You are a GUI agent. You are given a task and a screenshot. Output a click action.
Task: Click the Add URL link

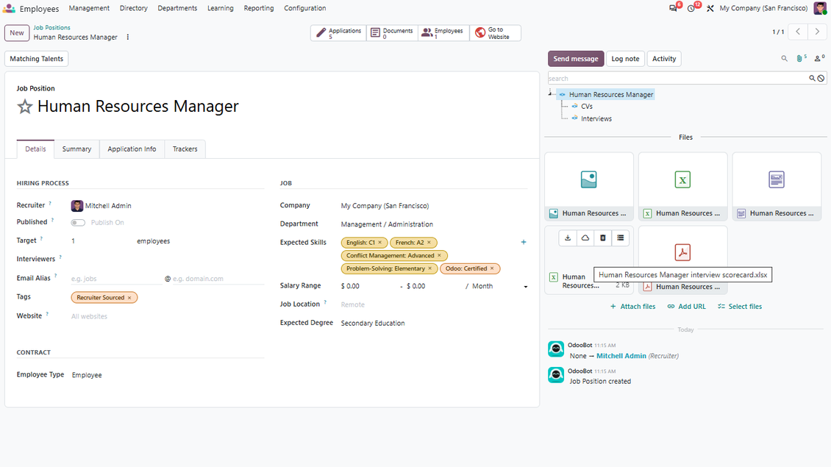click(x=687, y=307)
